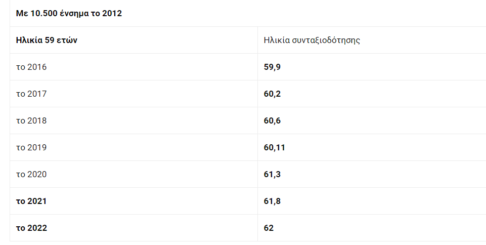Click the word 'ένσημα' in the title

click(74, 14)
